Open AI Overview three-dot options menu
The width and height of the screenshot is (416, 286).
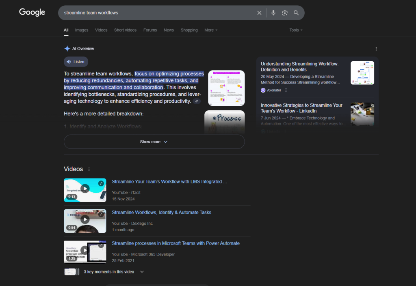376,49
